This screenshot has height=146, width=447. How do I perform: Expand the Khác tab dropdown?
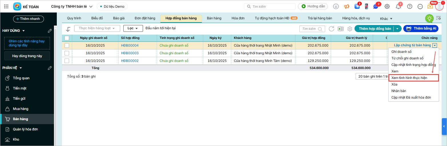386,19
